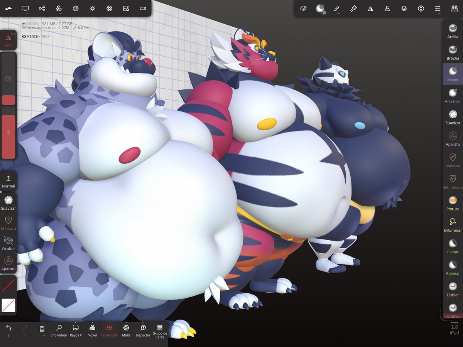Open the interface toolbox menu
This screenshot has width=463, height=347.
coord(454,8)
